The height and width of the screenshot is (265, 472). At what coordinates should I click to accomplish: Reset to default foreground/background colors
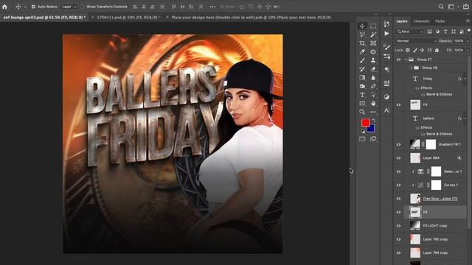[363, 131]
